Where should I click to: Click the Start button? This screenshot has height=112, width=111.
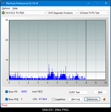(100, 92)
